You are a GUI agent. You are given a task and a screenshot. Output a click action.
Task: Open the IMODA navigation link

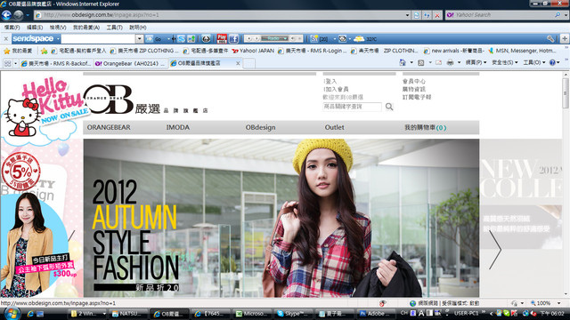[x=178, y=127]
